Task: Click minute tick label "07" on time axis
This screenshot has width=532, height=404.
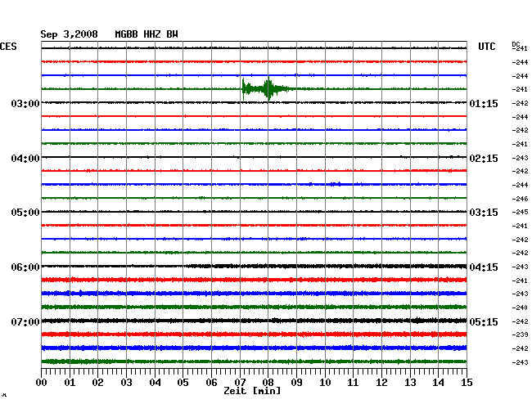Action: pos(240,382)
